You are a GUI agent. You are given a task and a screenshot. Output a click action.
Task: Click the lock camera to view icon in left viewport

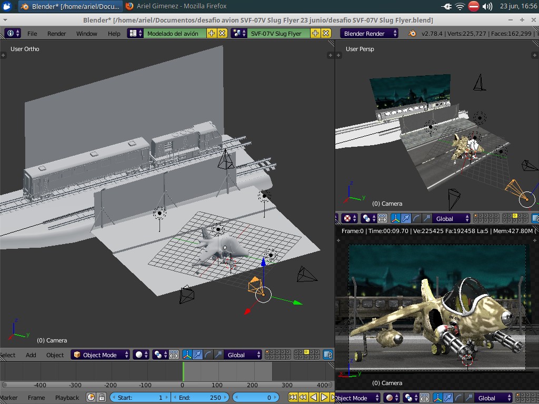point(328,355)
